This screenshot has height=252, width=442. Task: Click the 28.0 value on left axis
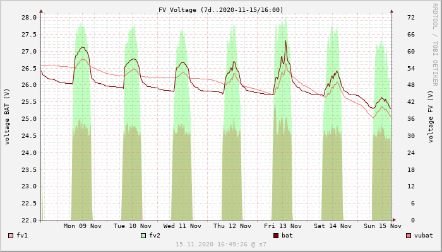pos(29,18)
